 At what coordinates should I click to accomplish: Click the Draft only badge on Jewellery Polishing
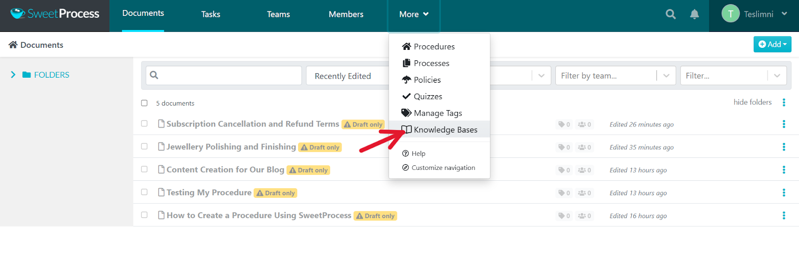pyautogui.click(x=320, y=147)
